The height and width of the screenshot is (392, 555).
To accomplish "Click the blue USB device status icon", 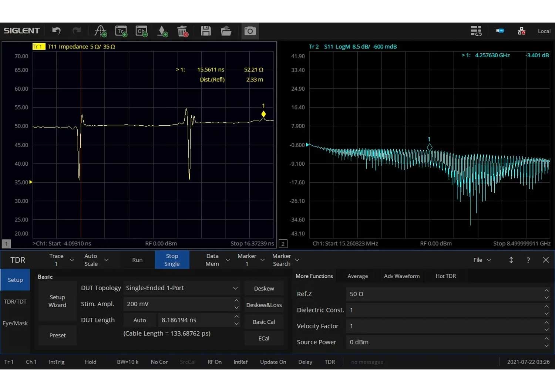I will (500, 31).
